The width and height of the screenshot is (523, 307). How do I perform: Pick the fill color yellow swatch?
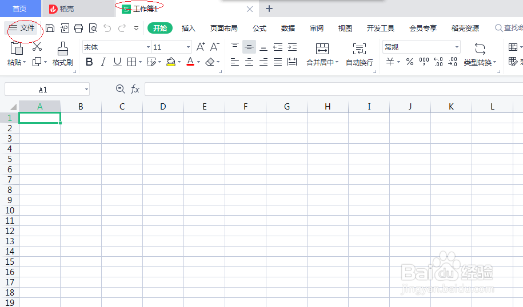tap(171, 62)
